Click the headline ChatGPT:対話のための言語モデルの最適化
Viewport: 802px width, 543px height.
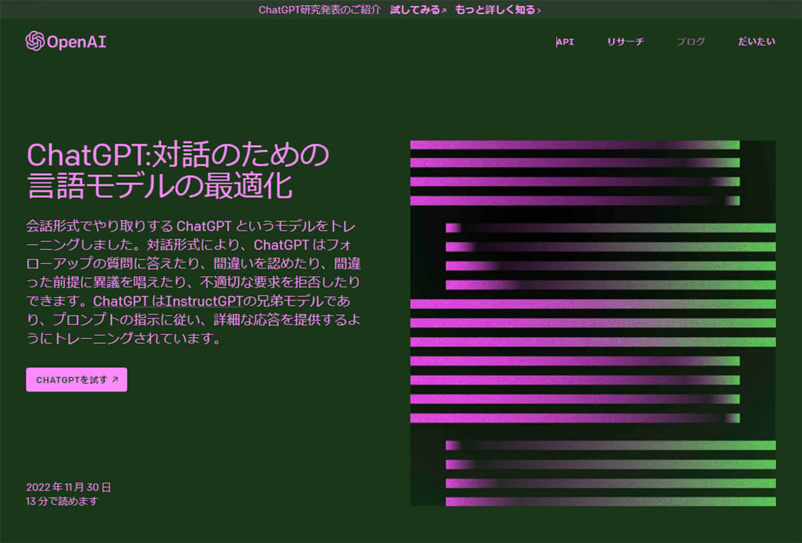[178, 171]
